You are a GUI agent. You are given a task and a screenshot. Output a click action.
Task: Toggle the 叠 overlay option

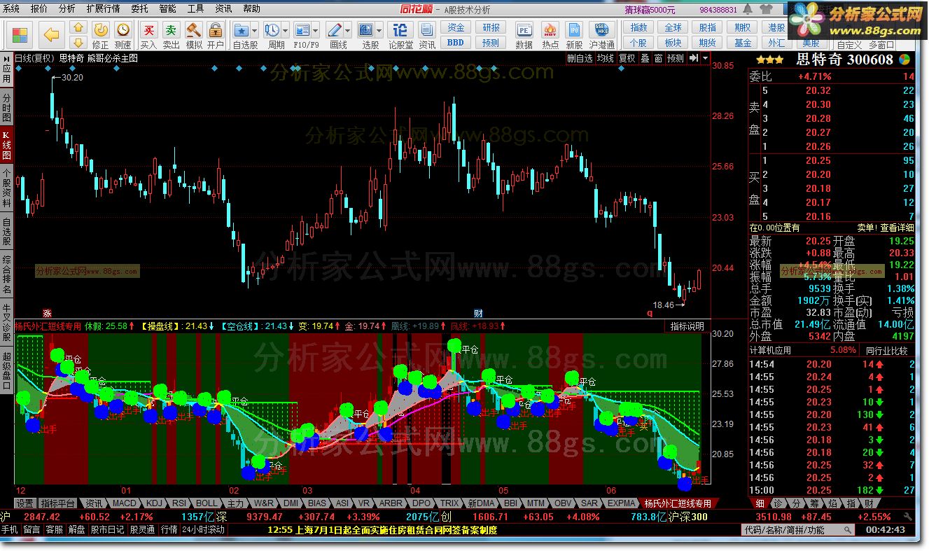point(645,59)
